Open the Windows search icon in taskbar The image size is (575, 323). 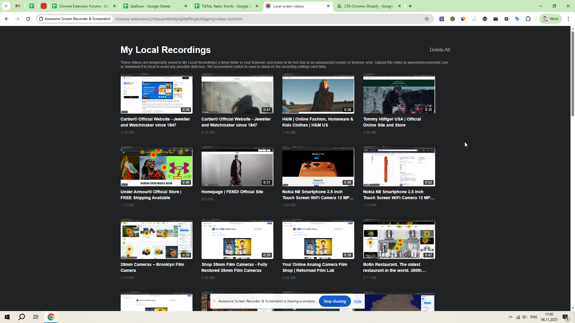(22, 317)
